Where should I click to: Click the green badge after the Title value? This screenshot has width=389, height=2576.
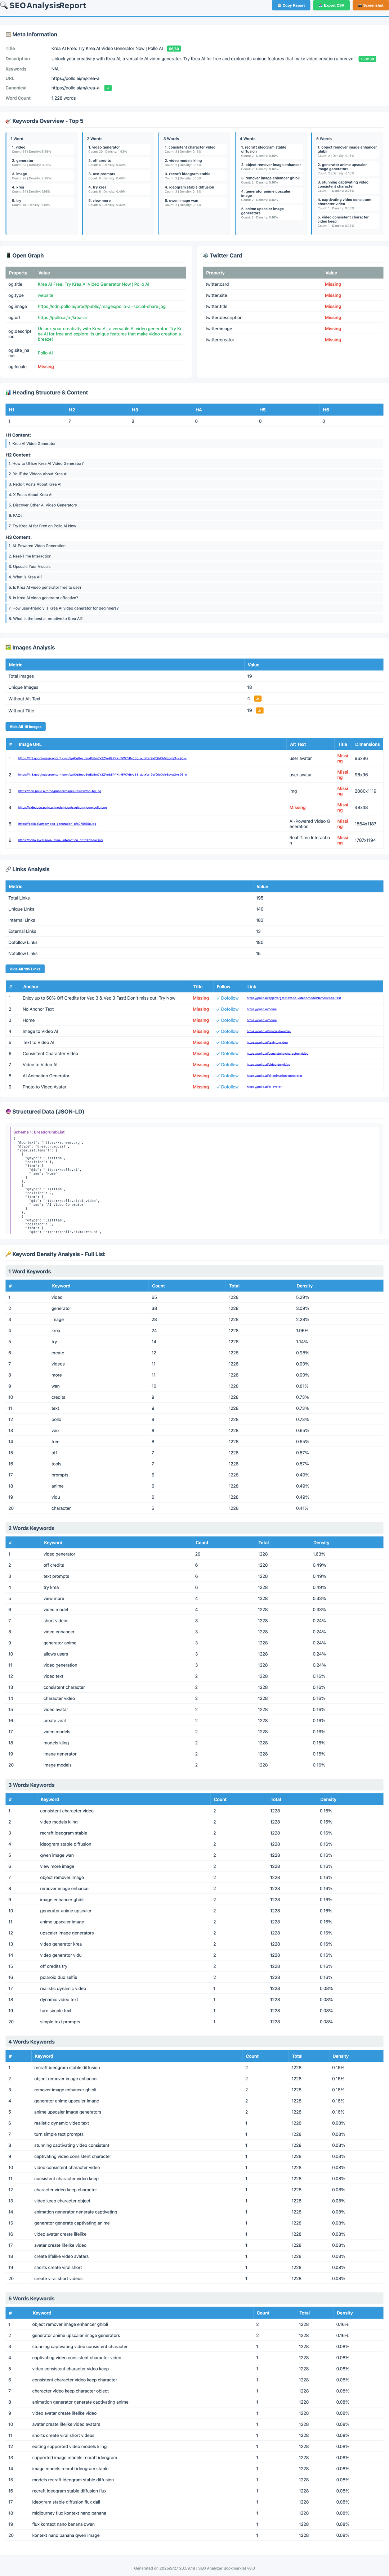pyautogui.click(x=174, y=48)
